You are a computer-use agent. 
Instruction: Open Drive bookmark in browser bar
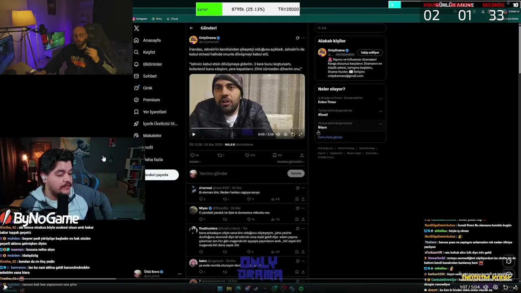157,19
